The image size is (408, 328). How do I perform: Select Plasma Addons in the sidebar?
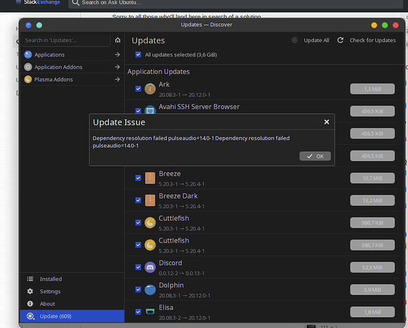pyautogui.click(x=72, y=80)
